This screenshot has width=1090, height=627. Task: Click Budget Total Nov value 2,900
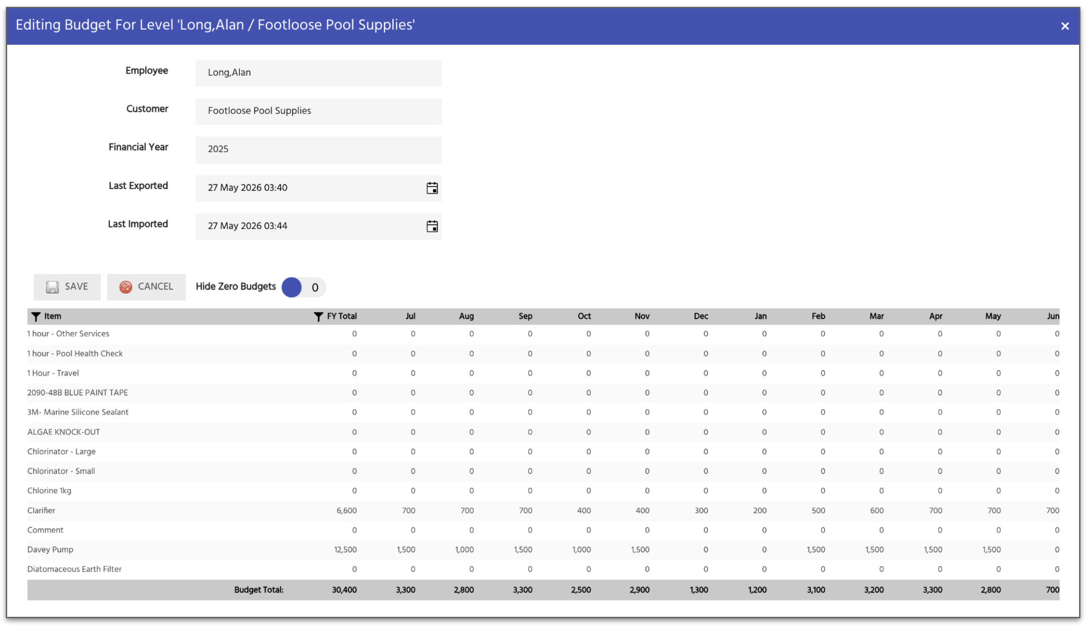pyautogui.click(x=640, y=590)
